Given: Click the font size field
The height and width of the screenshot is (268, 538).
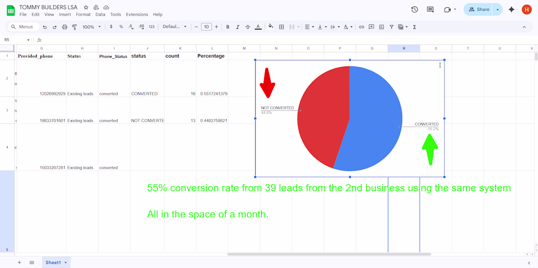Looking at the screenshot, I should coord(206,27).
